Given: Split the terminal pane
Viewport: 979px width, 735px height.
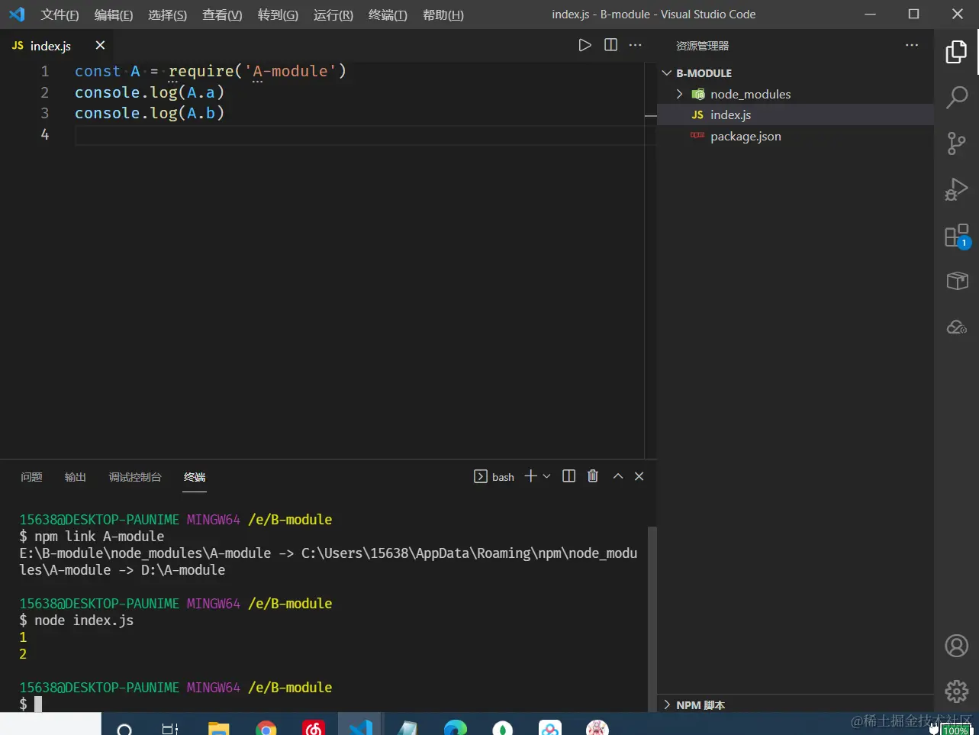Looking at the screenshot, I should coord(568,476).
